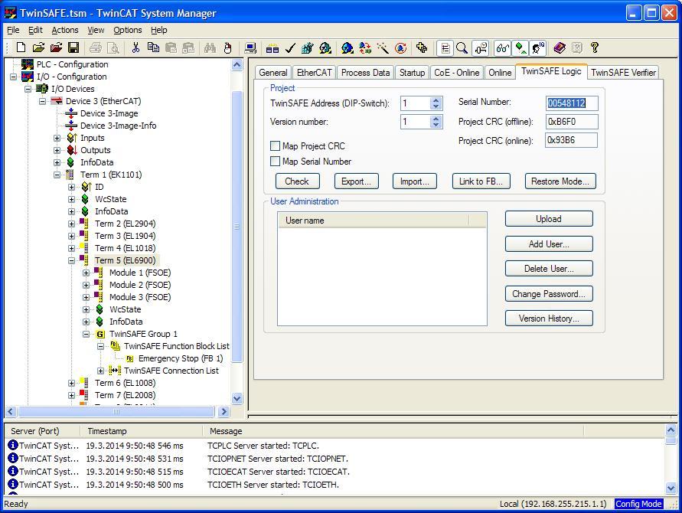
Task: Click the Timestamp column header in log
Action: [142, 431]
